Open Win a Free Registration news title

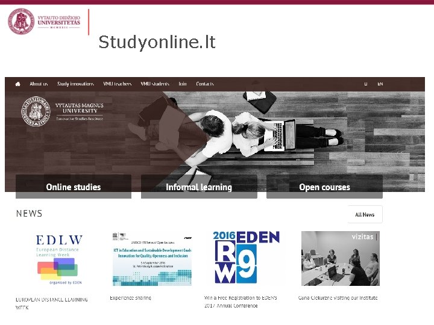coord(241,302)
